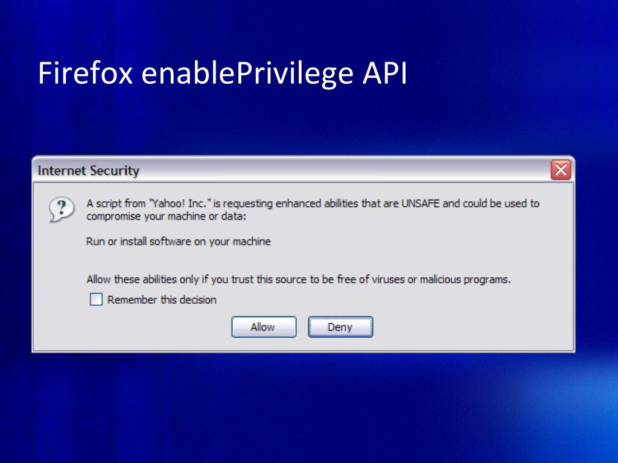Click the 'Remember this decision' label text
This screenshot has height=463, width=618.
tap(162, 300)
